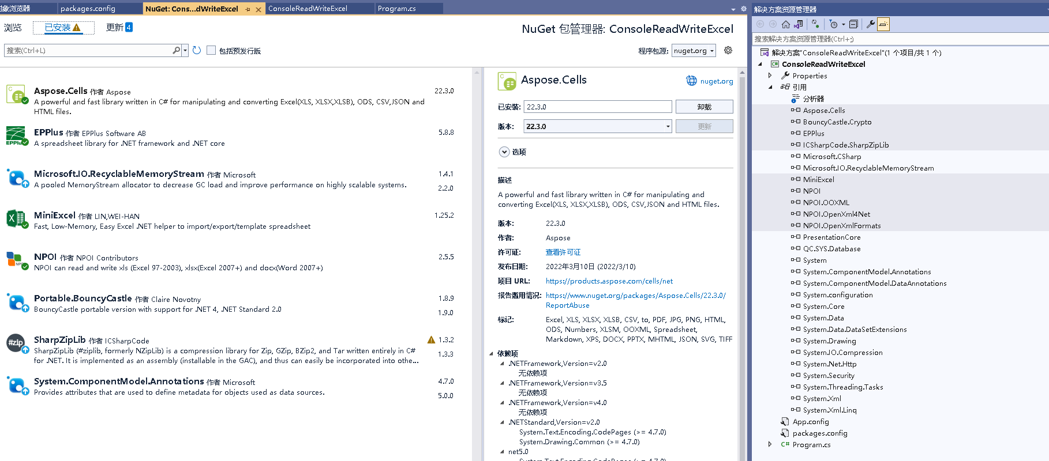Expand the Options section chevron
This screenshot has width=1049, height=461.
pos(504,152)
